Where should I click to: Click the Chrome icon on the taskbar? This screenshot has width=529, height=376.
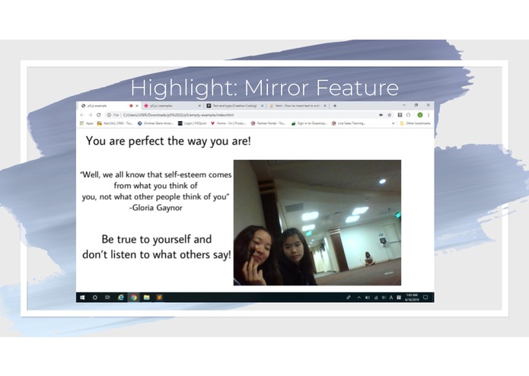click(x=134, y=298)
